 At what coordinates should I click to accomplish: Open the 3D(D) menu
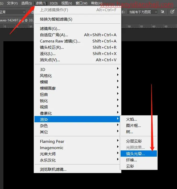pos(54,3)
